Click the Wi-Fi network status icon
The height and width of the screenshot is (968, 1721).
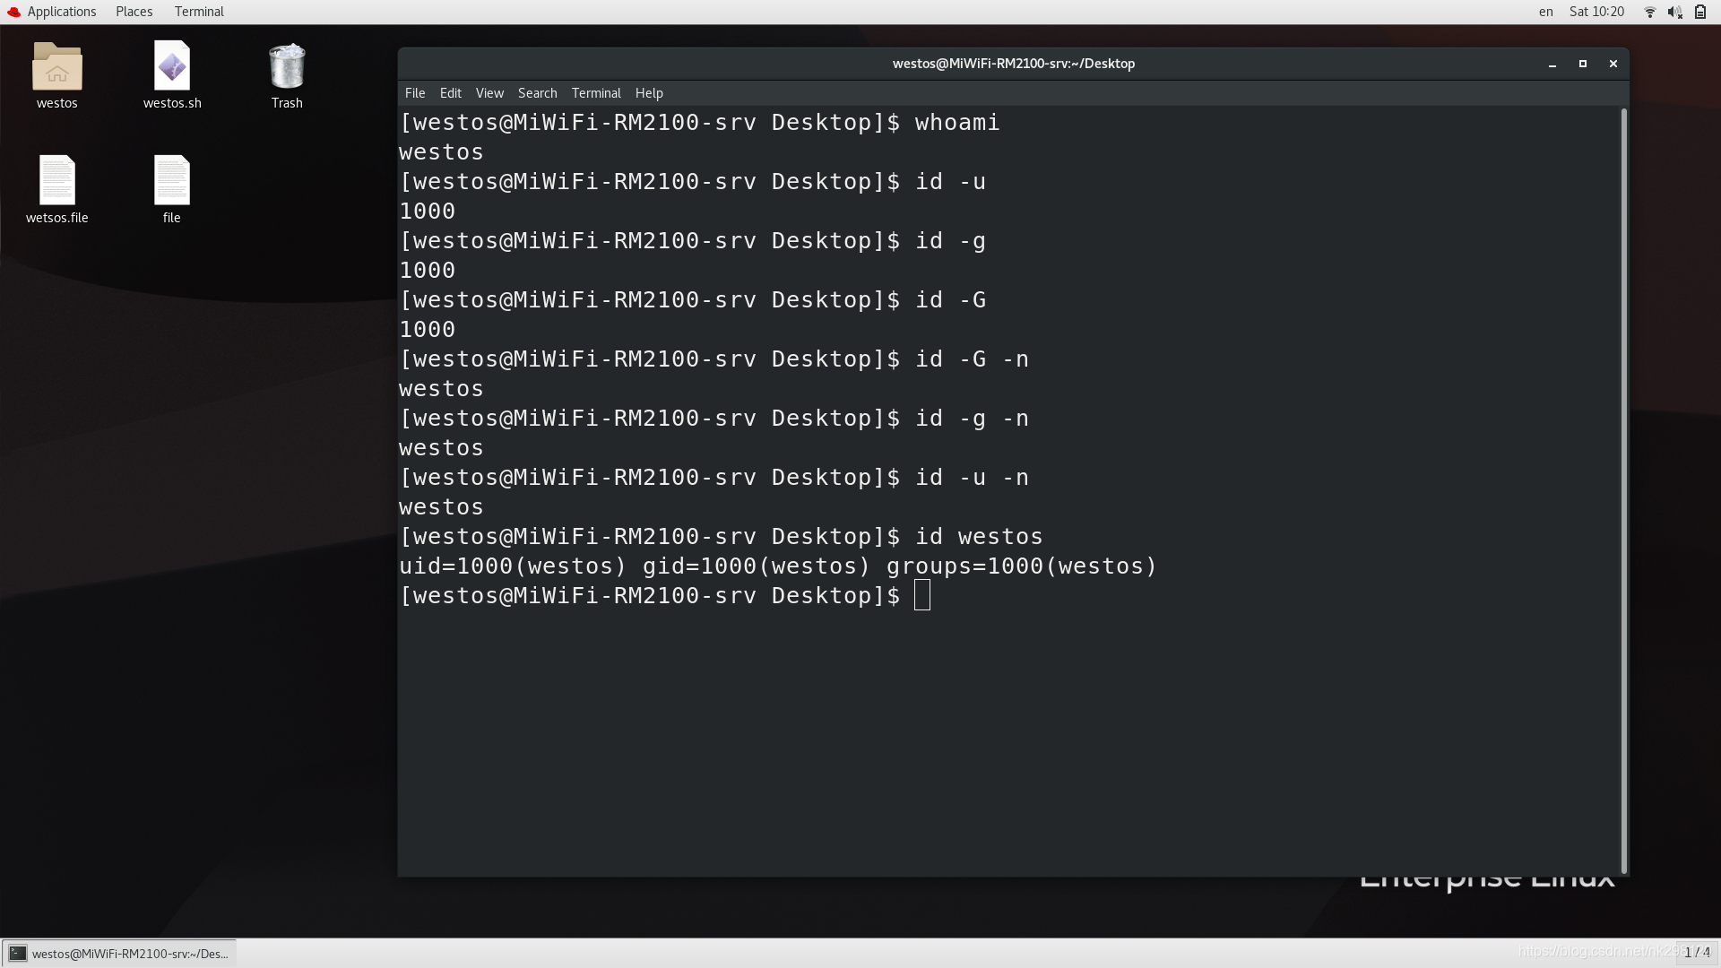point(1650,12)
